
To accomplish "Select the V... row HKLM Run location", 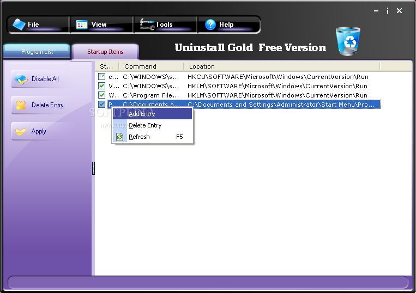I will pos(278,86).
